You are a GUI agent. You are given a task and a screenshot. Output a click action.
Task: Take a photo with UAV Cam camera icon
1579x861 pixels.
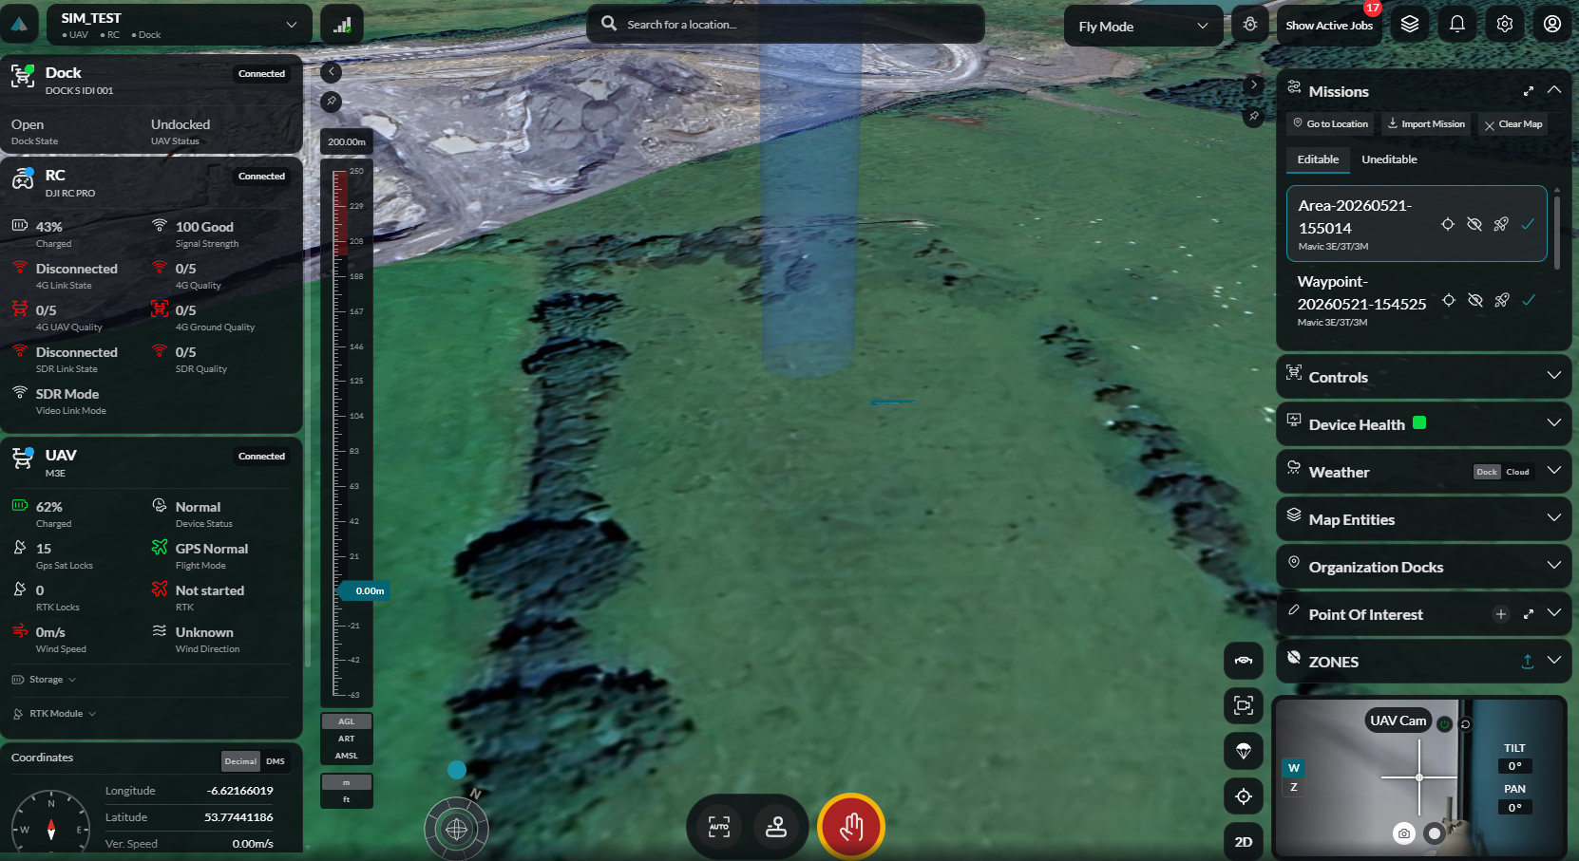(x=1404, y=833)
